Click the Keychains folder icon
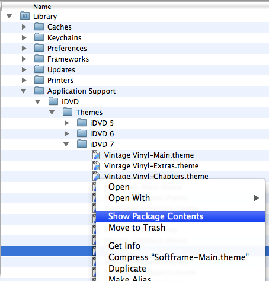The width and height of the screenshot is (269, 281). coord(39,37)
